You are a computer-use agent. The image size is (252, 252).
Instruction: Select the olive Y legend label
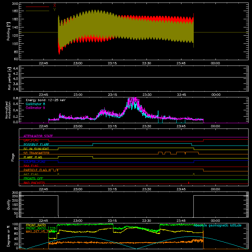tap(54, 10)
